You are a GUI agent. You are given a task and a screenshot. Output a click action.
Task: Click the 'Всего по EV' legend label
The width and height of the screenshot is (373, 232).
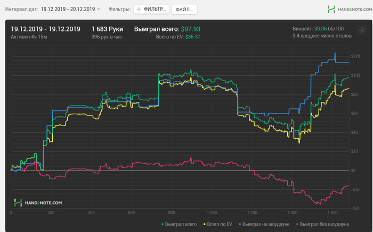click(x=220, y=224)
